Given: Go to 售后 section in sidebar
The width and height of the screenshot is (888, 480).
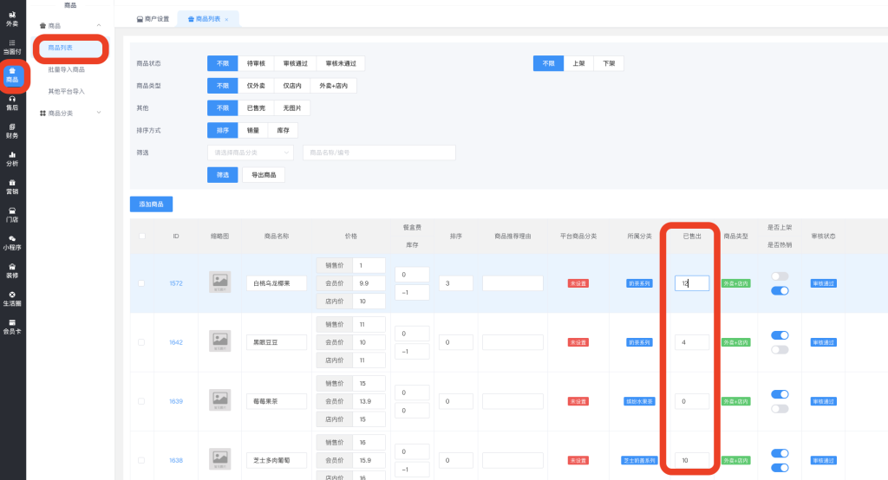Looking at the screenshot, I should (x=12, y=103).
